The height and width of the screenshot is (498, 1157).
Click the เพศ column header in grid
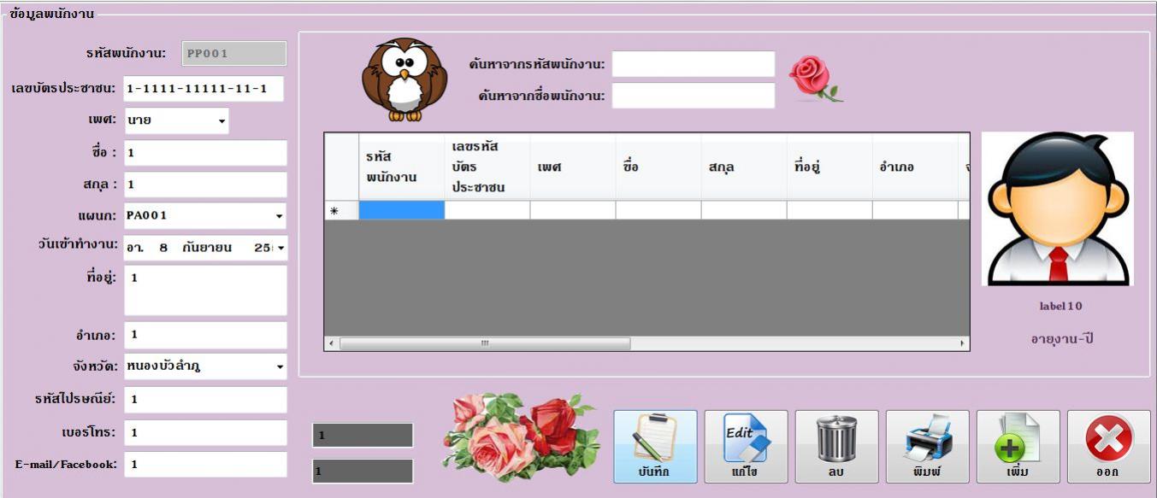(x=572, y=167)
